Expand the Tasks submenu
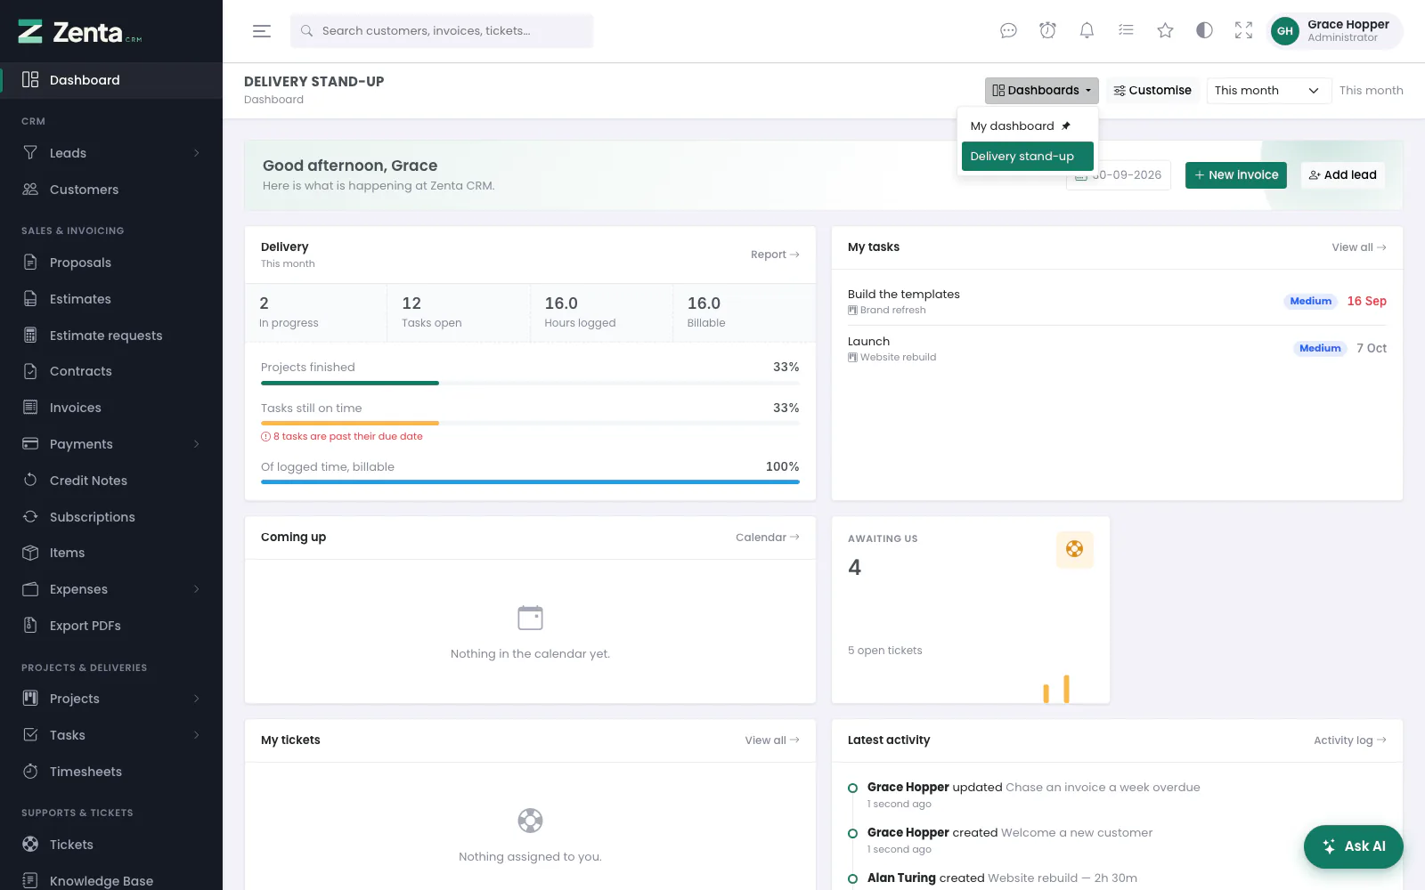Screen dimensions: 1425x890 [x=196, y=735]
